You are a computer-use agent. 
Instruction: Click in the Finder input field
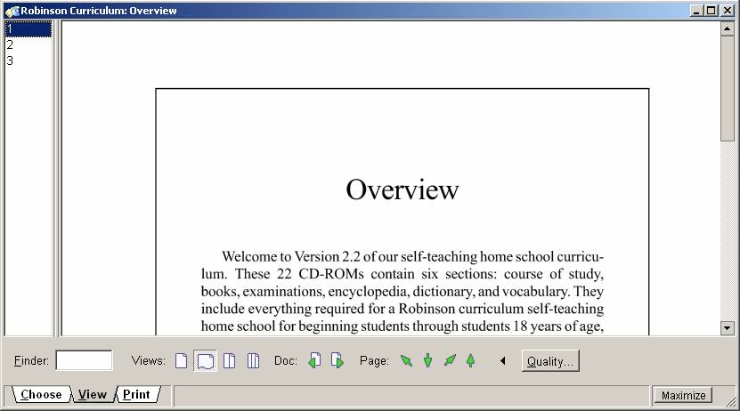(x=84, y=360)
